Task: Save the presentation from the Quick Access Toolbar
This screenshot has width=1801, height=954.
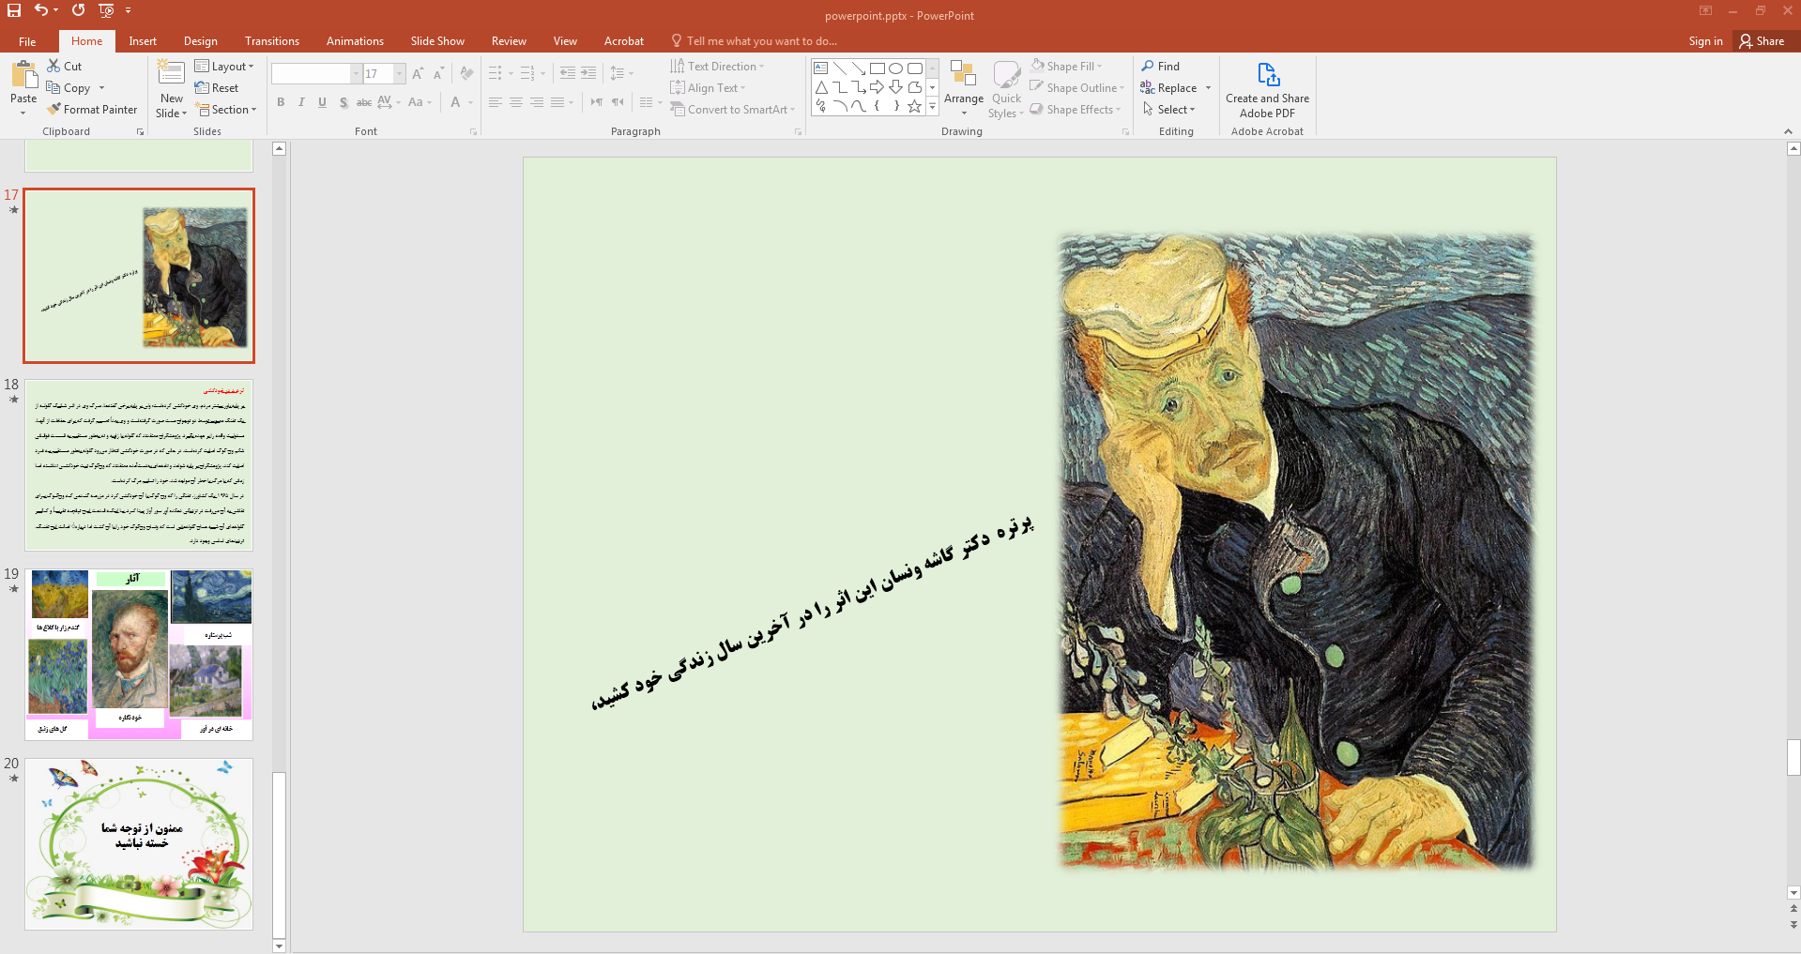Action: click(x=14, y=10)
